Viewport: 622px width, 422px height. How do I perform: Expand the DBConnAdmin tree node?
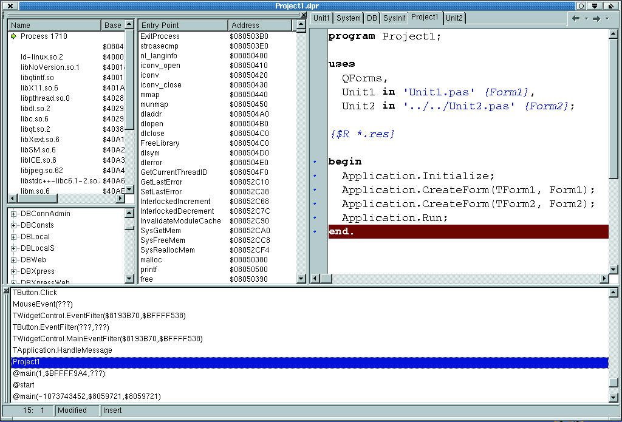pos(14,214)
